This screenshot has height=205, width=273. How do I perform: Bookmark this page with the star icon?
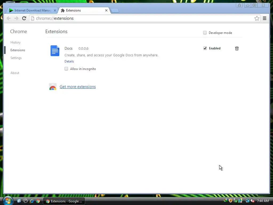(257, 18)
